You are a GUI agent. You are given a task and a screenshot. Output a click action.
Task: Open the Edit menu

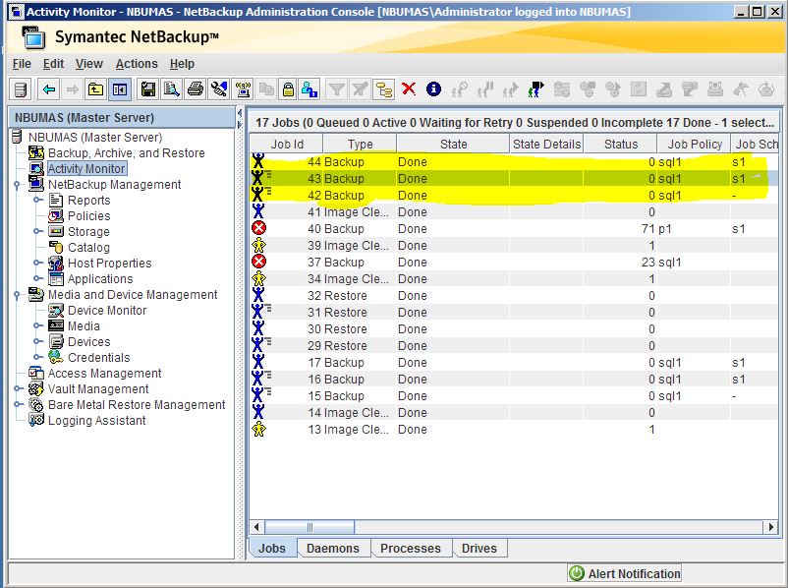click(x=53, y=64)
